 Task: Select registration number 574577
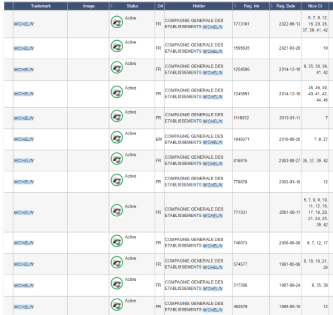(x=240, y=264)
